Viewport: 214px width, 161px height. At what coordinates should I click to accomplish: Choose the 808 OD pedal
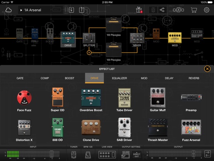(58, 130)
